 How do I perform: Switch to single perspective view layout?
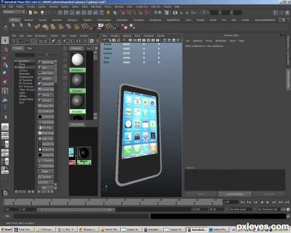(5, 127)
